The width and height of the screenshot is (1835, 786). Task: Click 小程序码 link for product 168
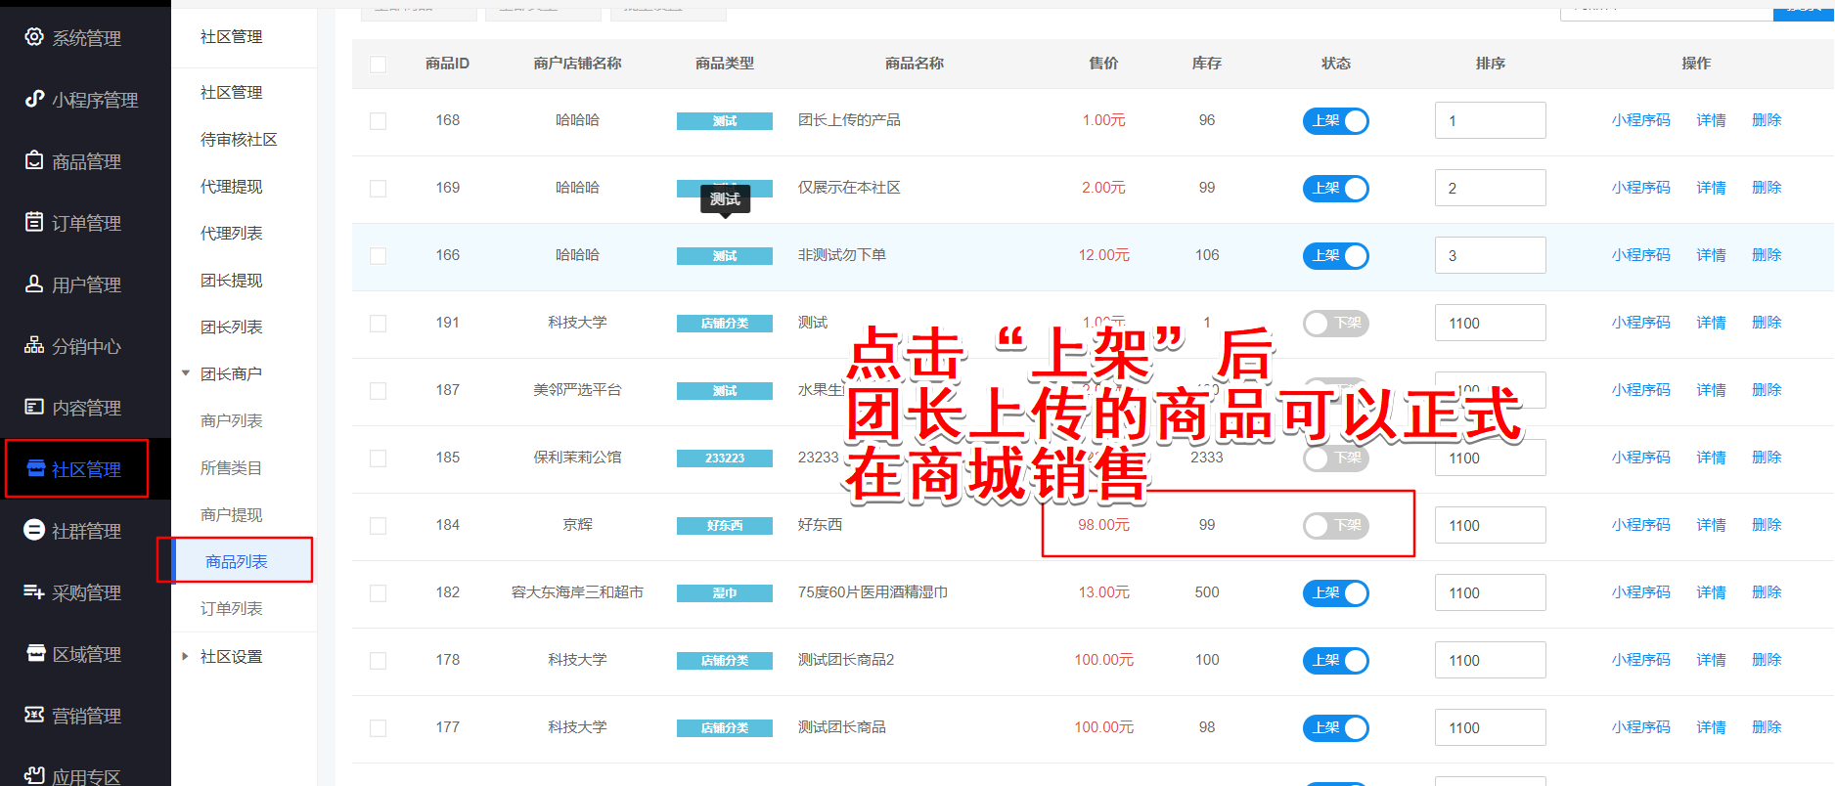click(x=1641, y=120)
